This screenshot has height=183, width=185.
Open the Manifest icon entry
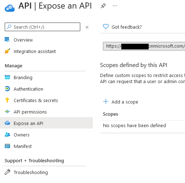(x=7, y=146)
